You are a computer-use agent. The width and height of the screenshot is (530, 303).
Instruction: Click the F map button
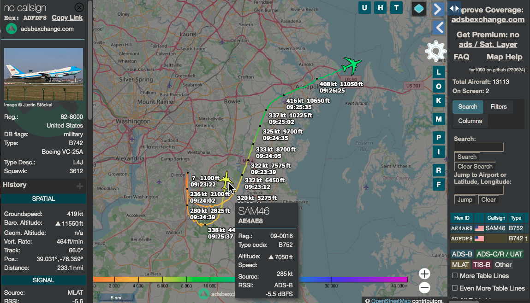439,185
